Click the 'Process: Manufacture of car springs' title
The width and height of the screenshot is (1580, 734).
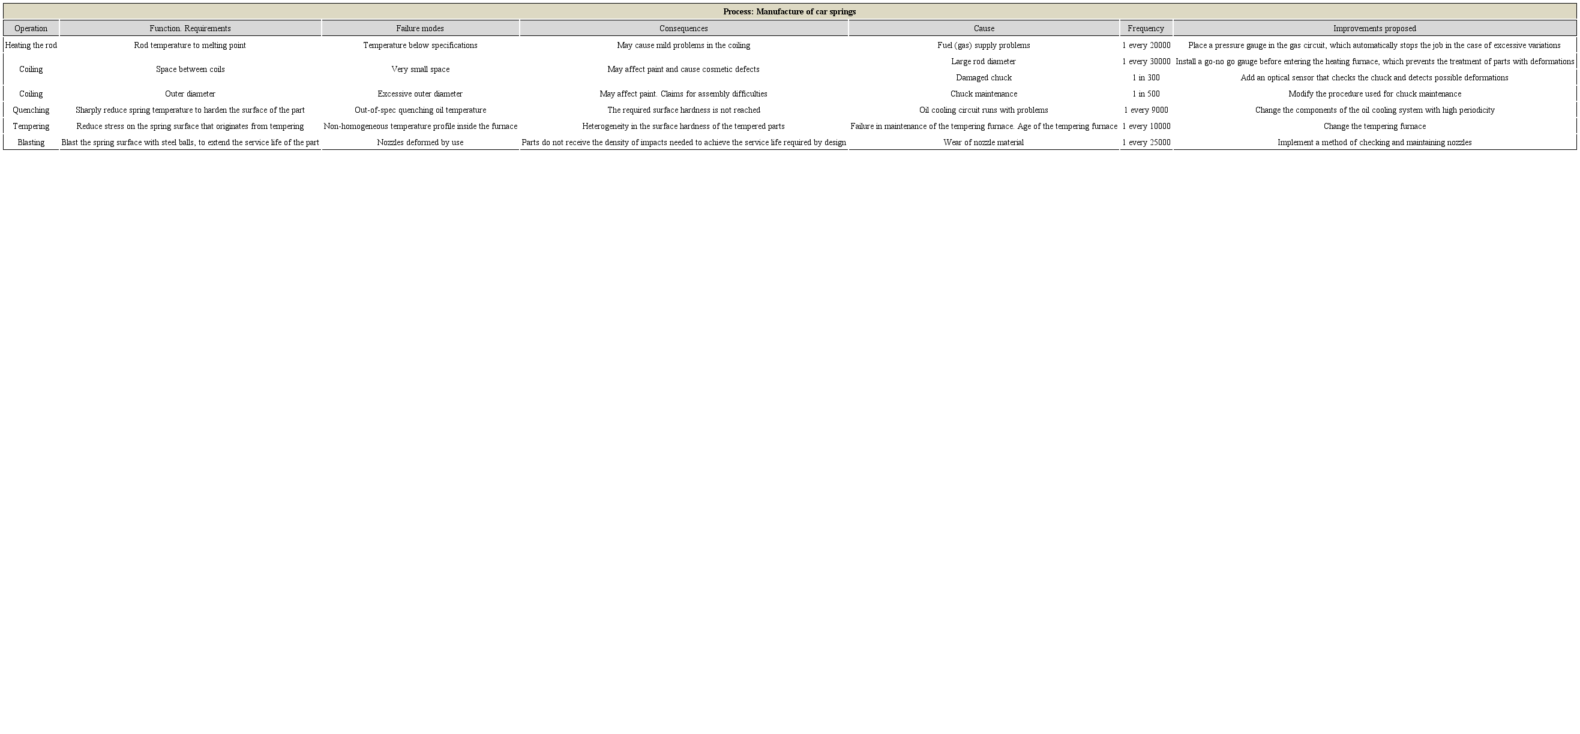[x=789, y=11]
